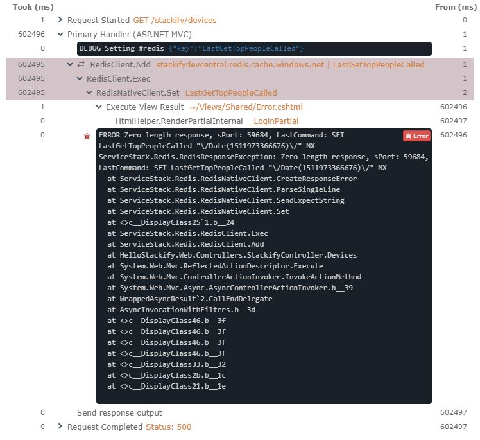The width and height of the screenshot is (480, 440).
Task: Click stack line RedisNativeClient.ParseSingleLine
Action: pyautogui.click(x=223, y=189)
